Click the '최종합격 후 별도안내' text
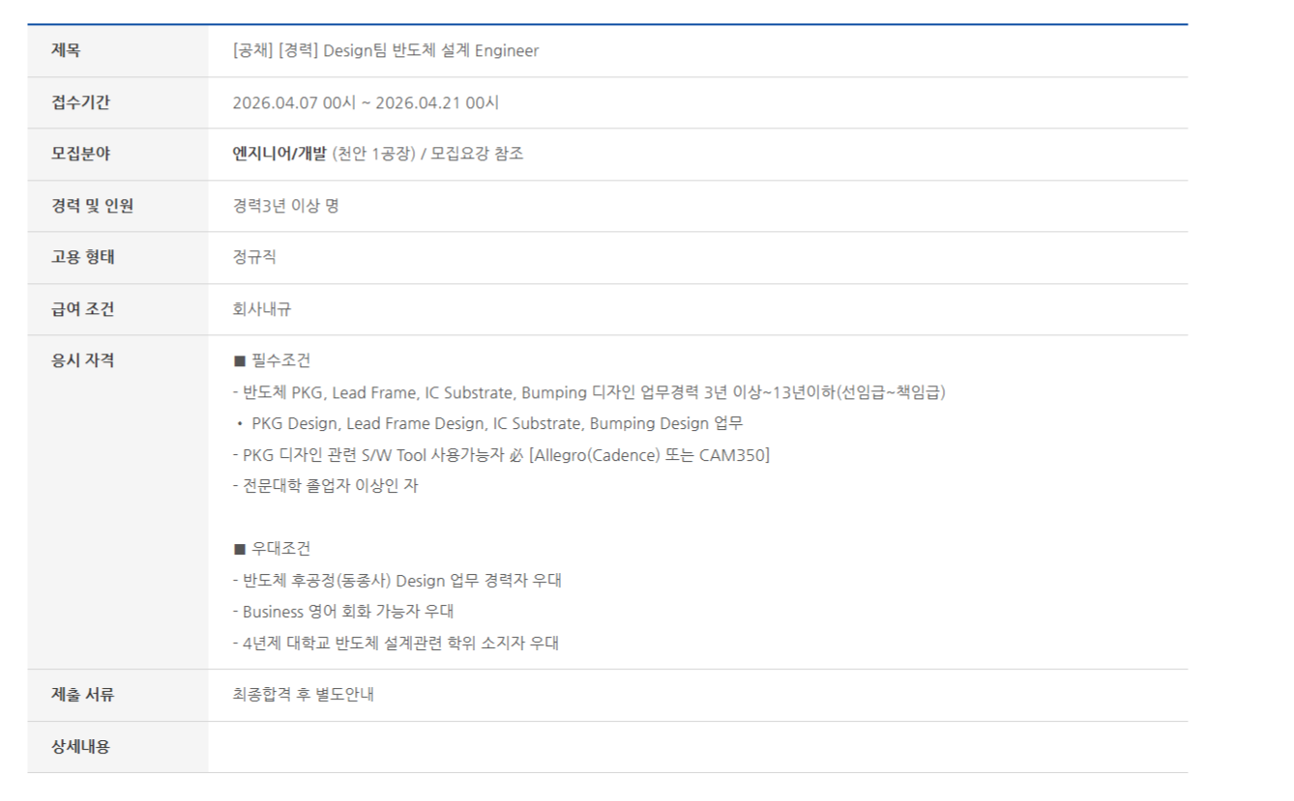The width and height of the screenshot is (1294, 801). (303, 695)
